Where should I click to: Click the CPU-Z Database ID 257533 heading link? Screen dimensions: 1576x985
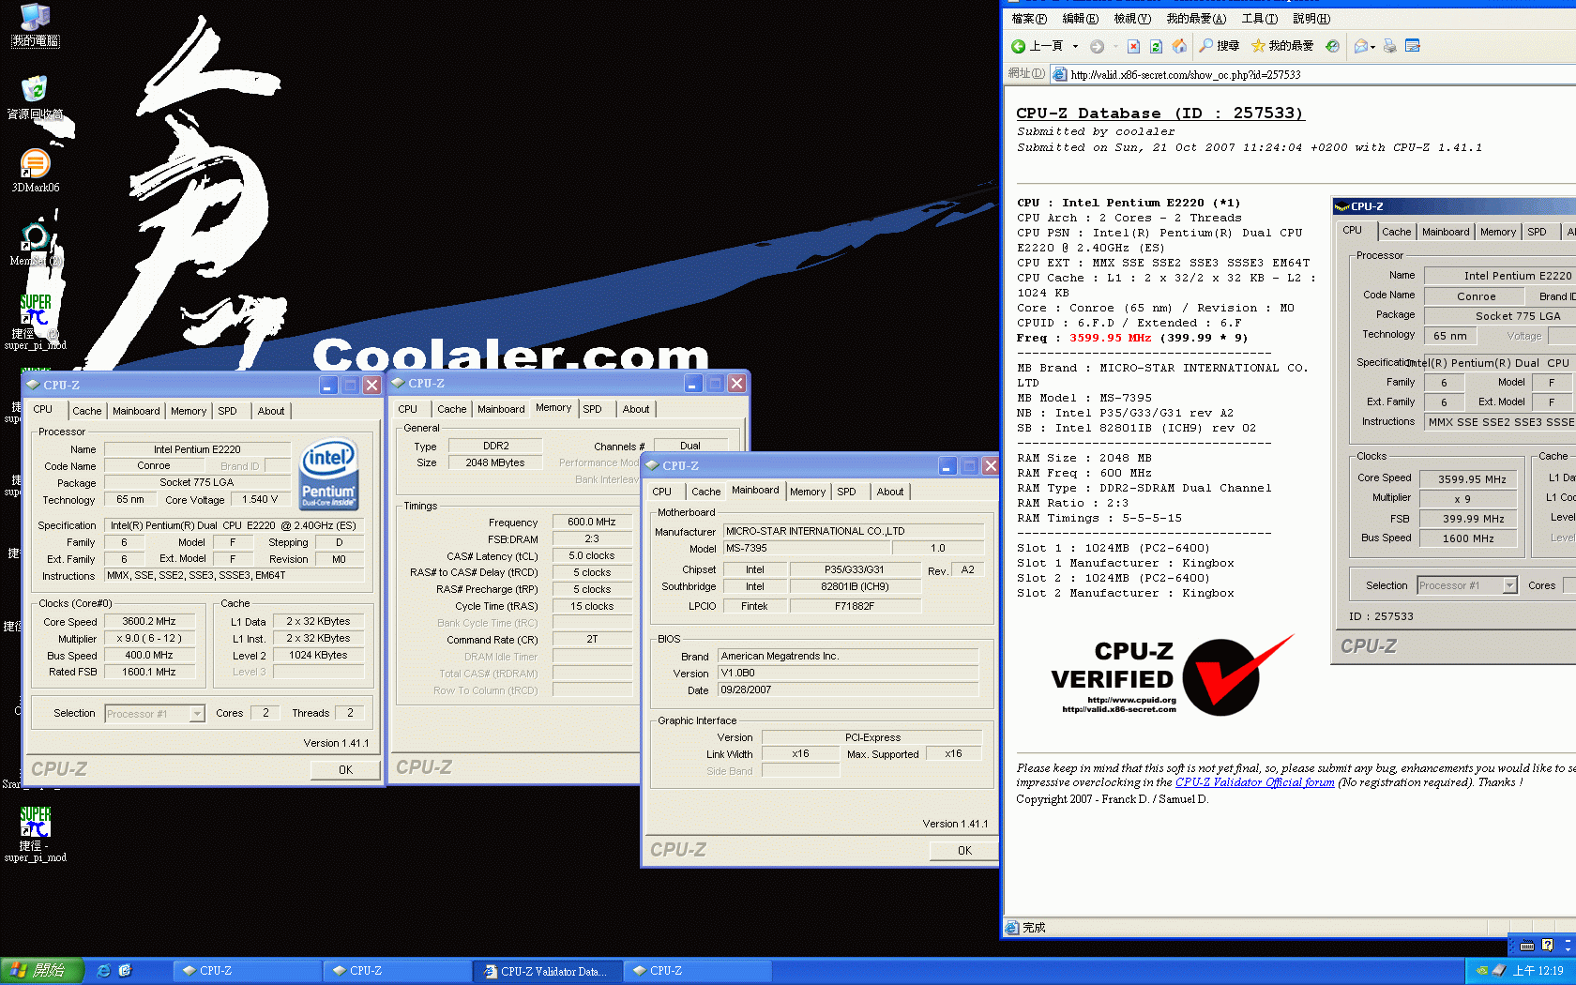[1159, 114]
